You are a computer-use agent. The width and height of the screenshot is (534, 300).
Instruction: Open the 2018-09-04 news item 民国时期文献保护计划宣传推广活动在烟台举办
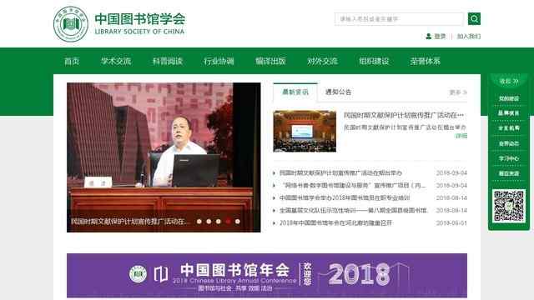click(x=340, y=172)
